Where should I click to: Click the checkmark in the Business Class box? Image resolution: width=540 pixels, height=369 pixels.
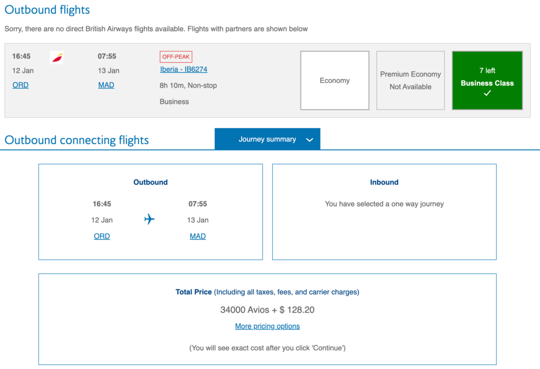pyautogui.click(x=487, y=93)
